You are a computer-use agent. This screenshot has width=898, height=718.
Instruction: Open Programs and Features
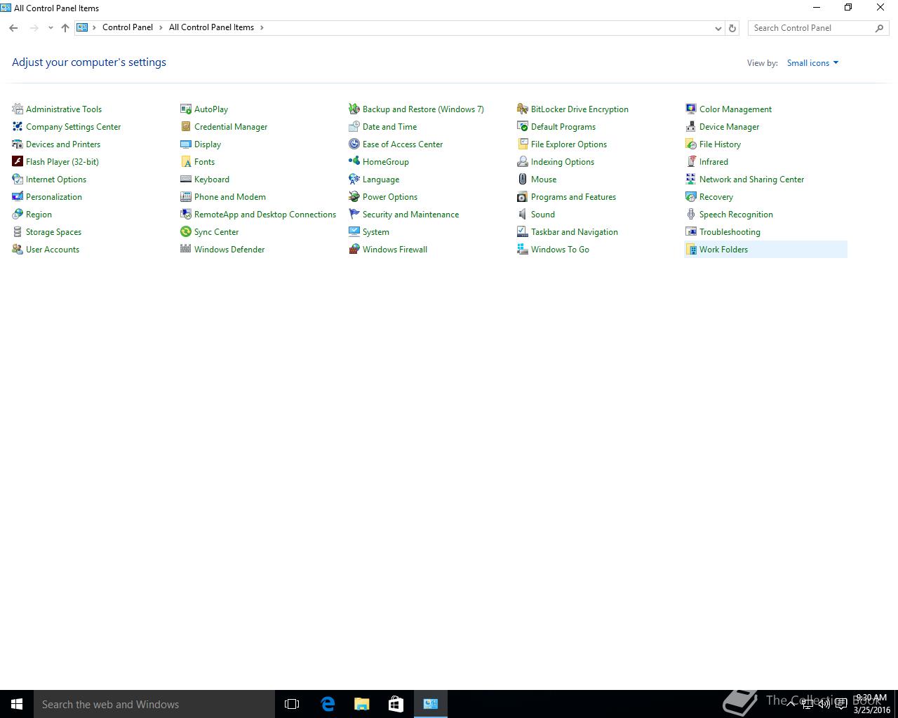573,197
